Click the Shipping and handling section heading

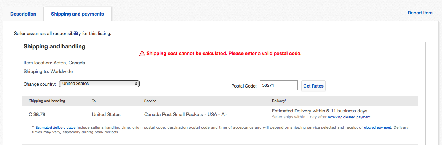54,47
